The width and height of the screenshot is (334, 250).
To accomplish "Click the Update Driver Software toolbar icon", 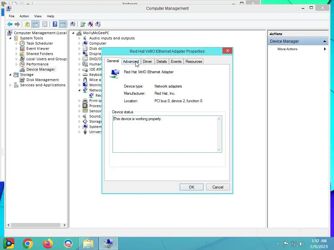I will pyautogui.click(x=83, y=24).
